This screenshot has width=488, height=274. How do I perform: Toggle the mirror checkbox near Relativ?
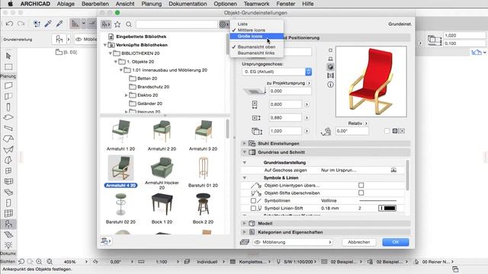[x=387, y=131]
